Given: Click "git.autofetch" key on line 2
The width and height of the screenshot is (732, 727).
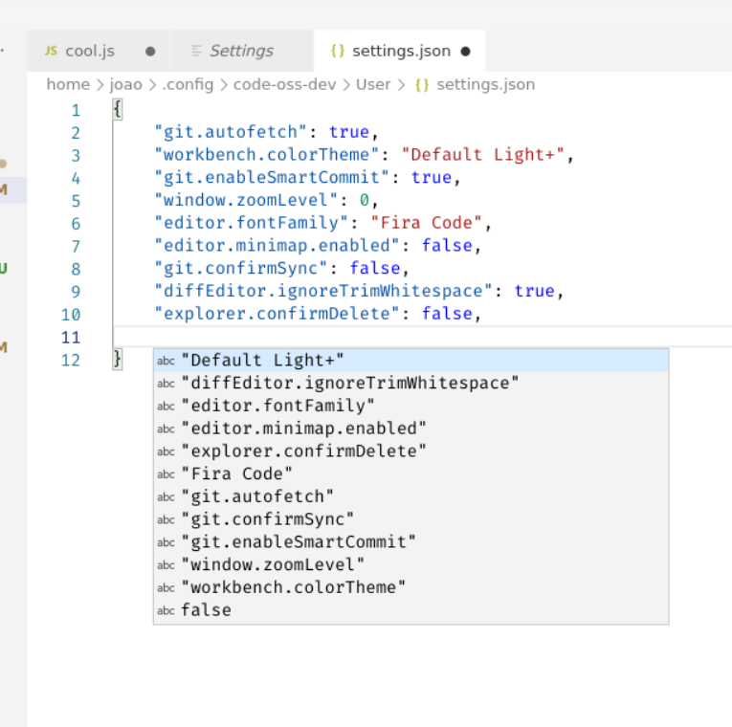Looking at the screenshot, I should 231,132.
